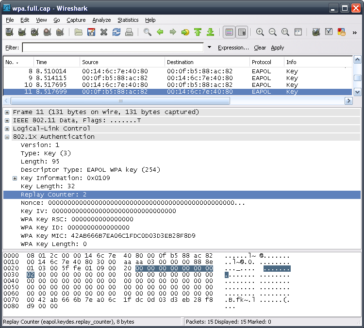The width and height of the screenshot is (364, 328).
Task: Open the Go menu
Action: pyautogui.click(x=57, y=20)
